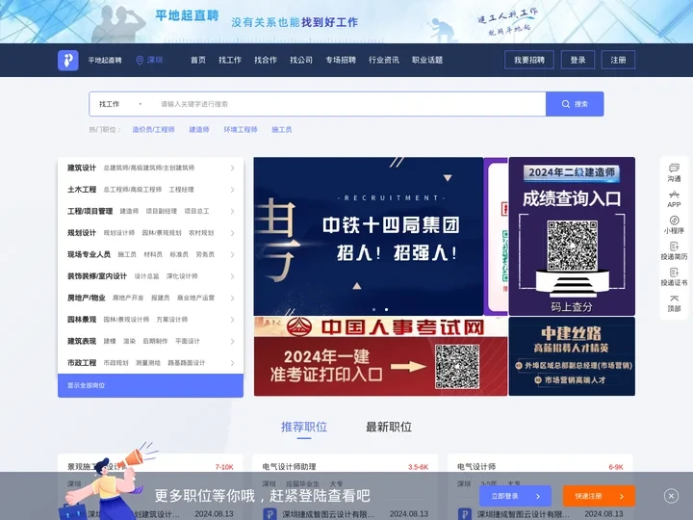Open the 中国人事考试网 准考证 banner
The height and width of the screenshot is (520, 693).
pyautogui.click(x=380, y=356)
